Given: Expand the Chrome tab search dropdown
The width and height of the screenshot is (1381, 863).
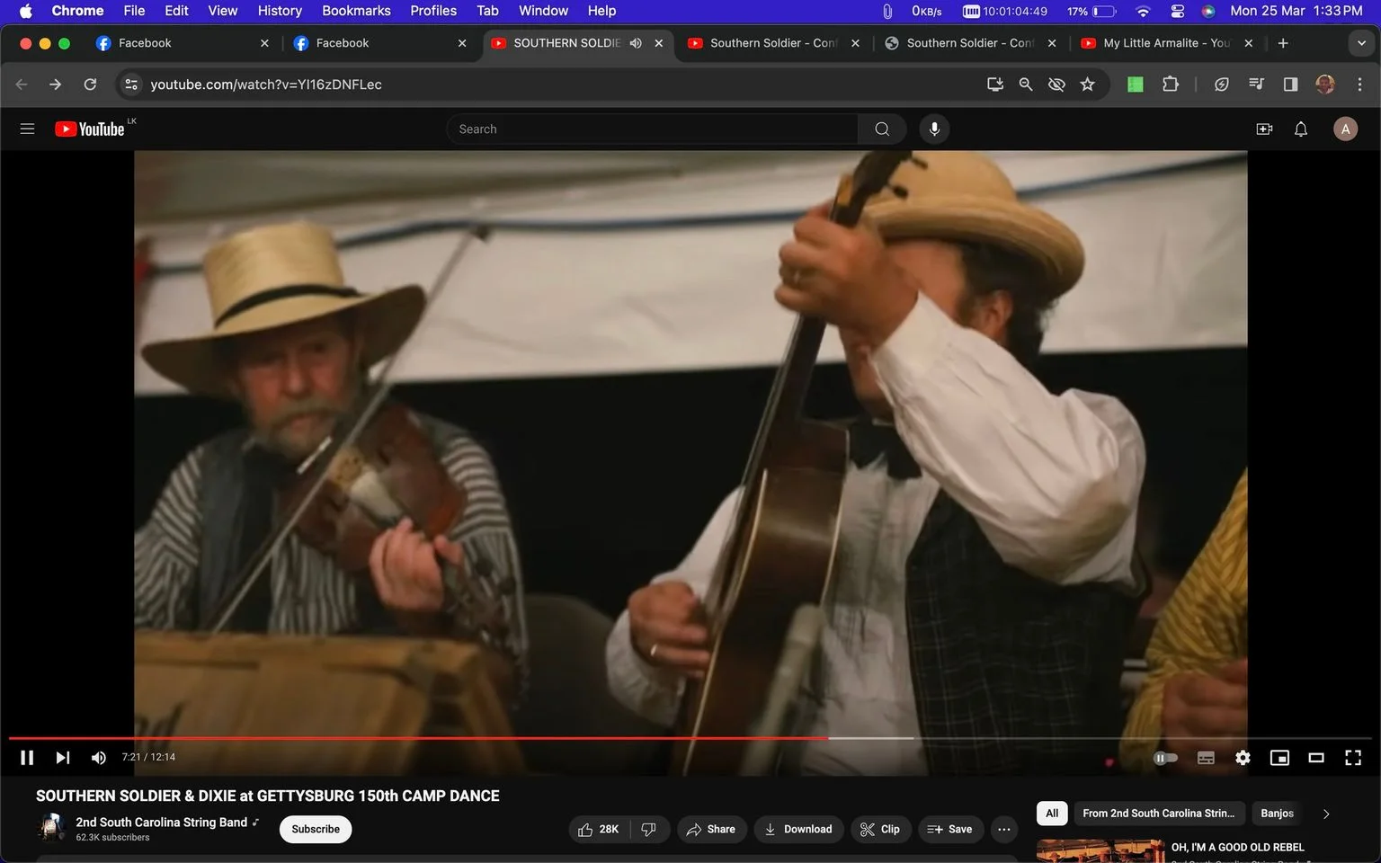Looking at the screenshot, I should [x=1361, y=43].
